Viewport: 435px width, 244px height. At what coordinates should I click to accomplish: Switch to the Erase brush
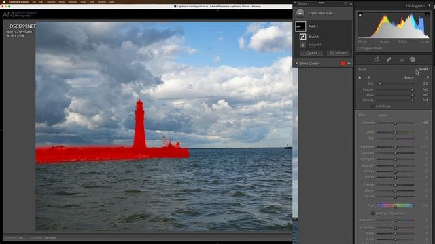point(409,77)
